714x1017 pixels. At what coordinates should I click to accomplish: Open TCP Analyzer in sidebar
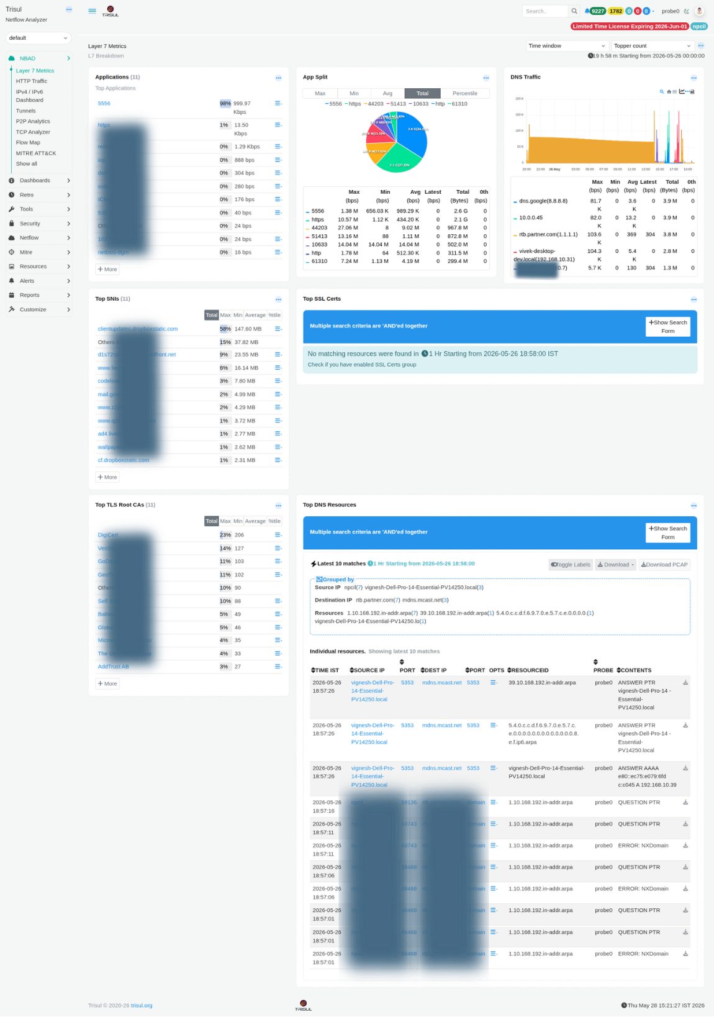pos(33,132)
